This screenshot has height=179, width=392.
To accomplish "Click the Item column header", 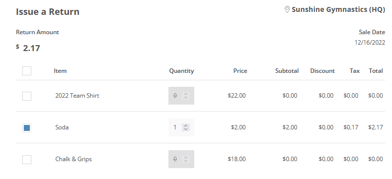I will coord(60,71).
